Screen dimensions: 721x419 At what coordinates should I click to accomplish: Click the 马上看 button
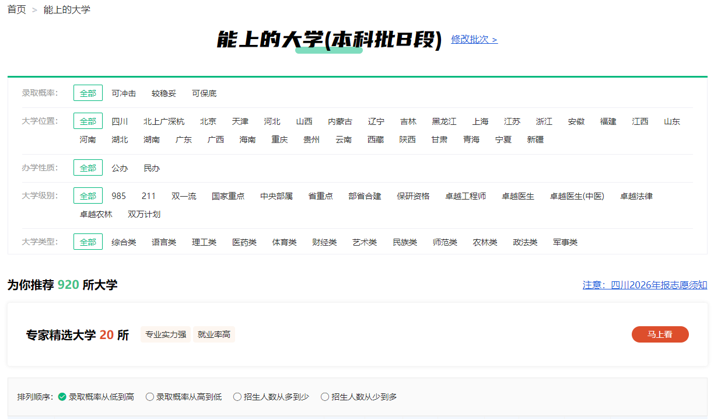click(660, 334)
